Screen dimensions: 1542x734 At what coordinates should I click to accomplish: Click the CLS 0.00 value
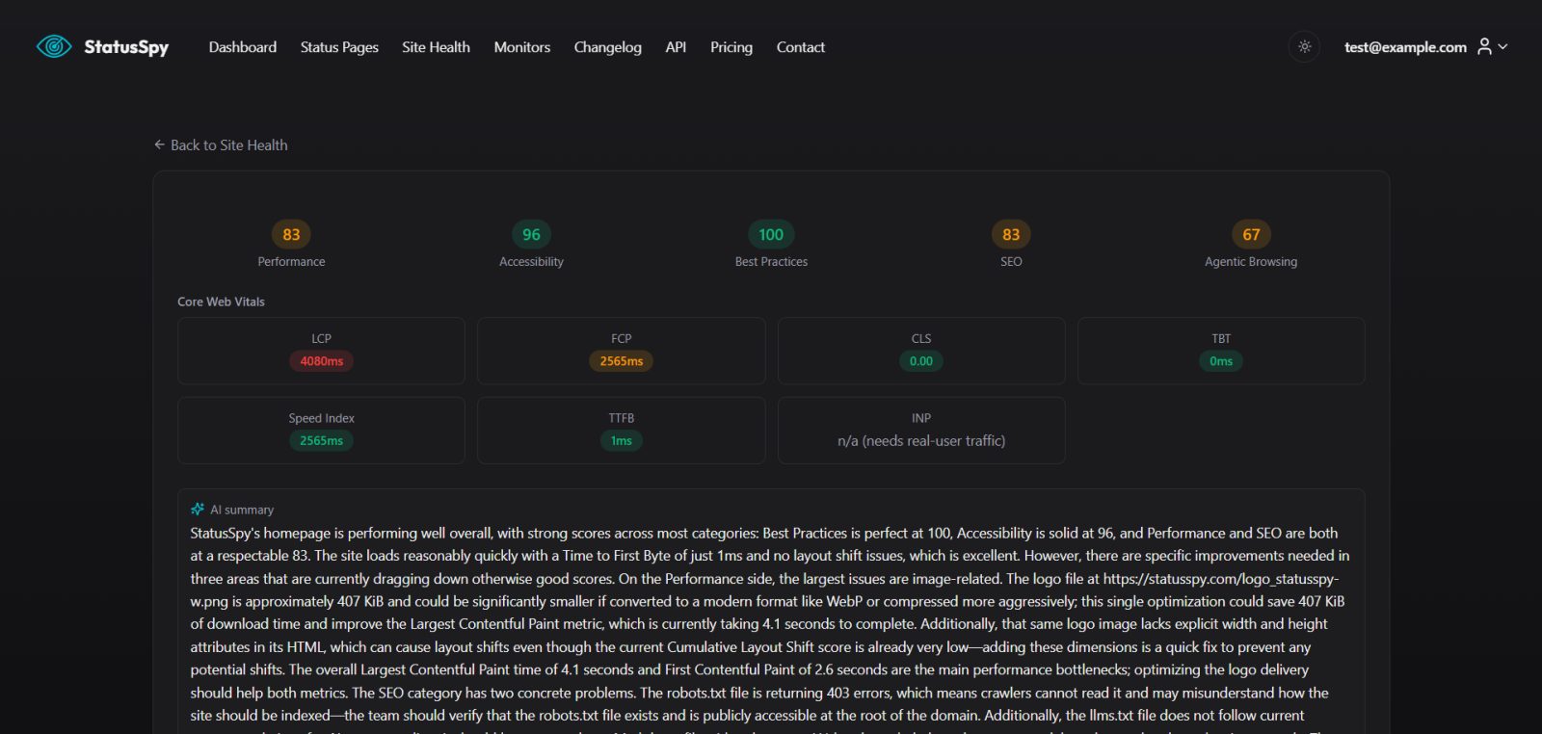click(x=921, y=361)
